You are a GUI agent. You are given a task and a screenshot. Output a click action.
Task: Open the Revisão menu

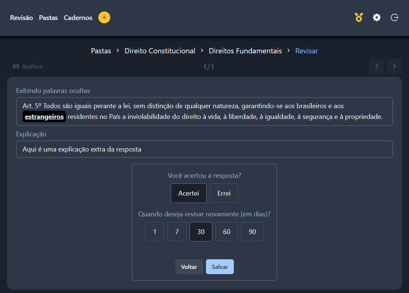pos(22,18)
